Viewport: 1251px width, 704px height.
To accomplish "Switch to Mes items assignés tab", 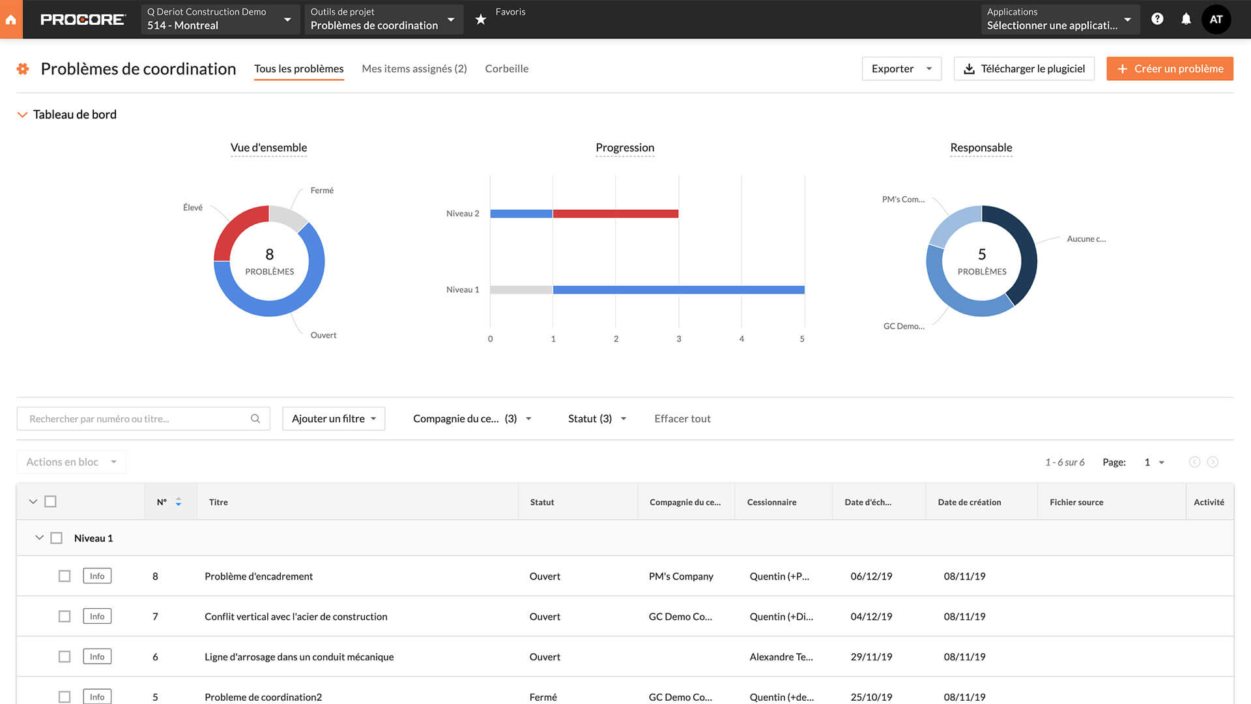I will (x=414, y=68).
